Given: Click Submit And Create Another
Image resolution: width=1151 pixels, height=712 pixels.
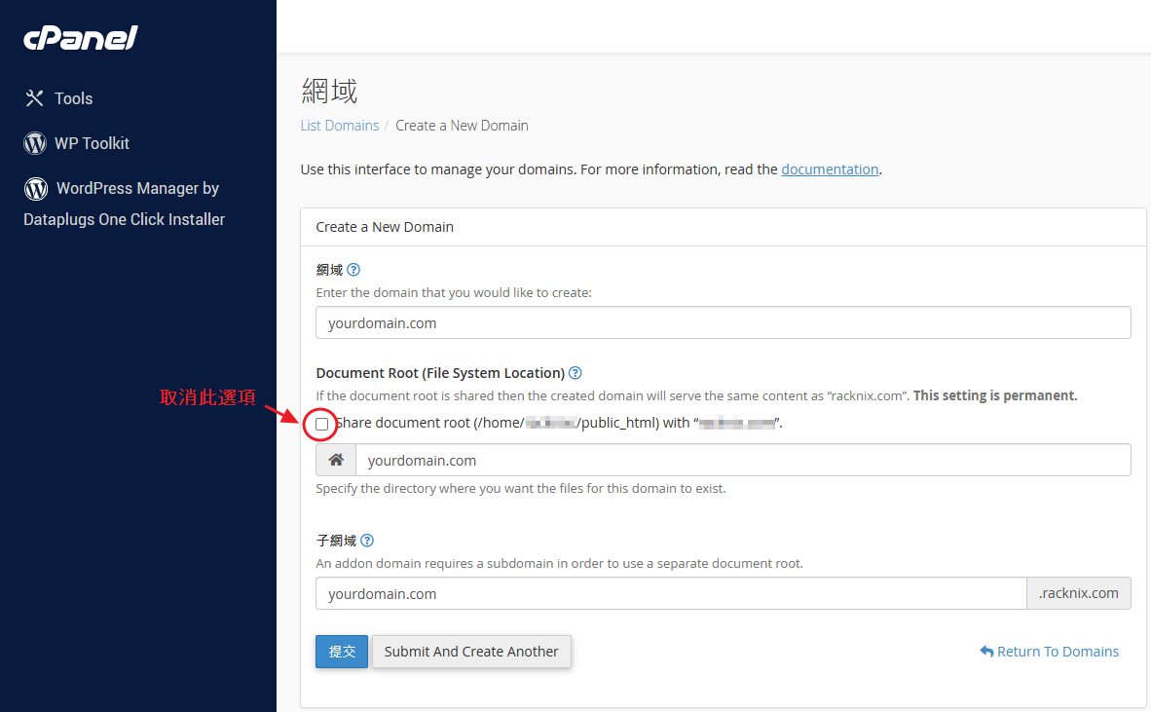Looking at the screenshot, I should click(x=471, y=651).
